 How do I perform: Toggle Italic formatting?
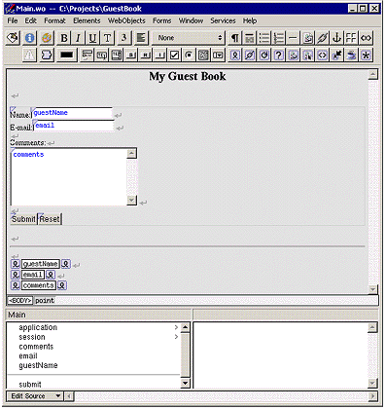78,38
